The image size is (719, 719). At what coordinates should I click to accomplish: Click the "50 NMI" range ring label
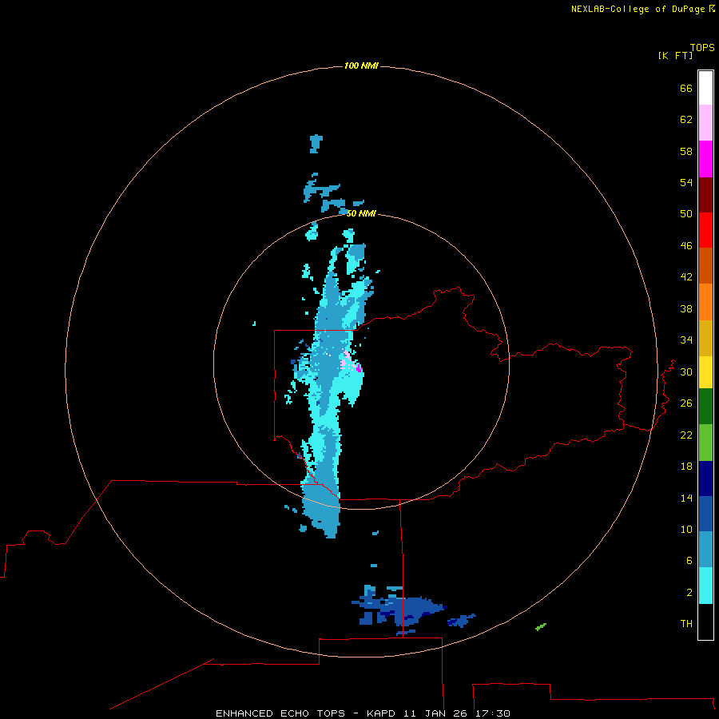tap(361, 213)
